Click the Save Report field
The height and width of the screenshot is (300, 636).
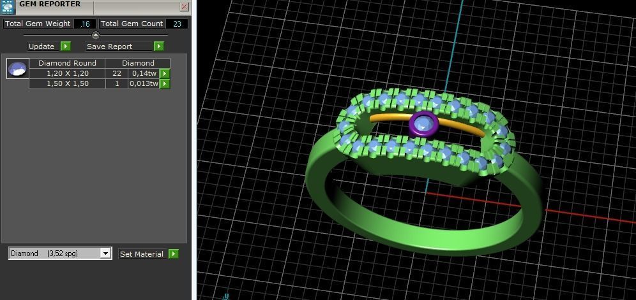point(119,46)
